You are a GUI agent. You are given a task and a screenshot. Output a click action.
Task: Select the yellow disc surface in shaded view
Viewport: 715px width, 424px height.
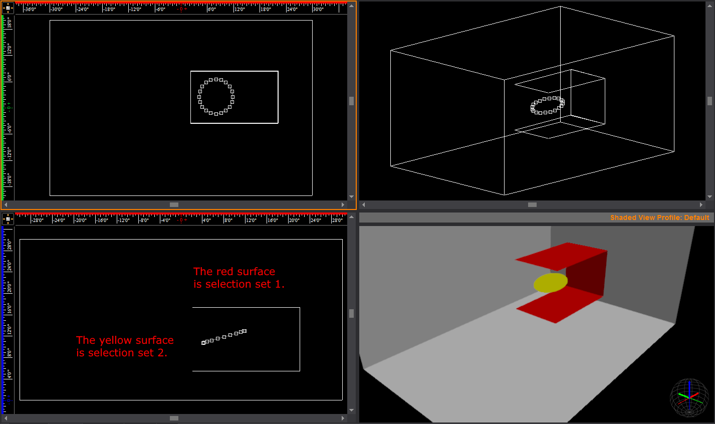coord(550,283)
